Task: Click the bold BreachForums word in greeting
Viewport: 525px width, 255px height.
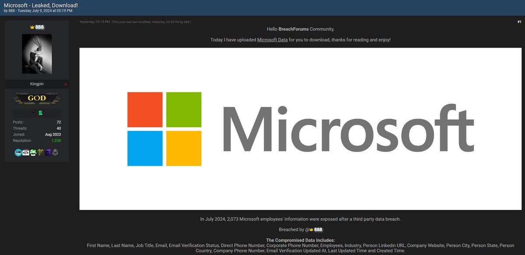Action: click(294, 29)
